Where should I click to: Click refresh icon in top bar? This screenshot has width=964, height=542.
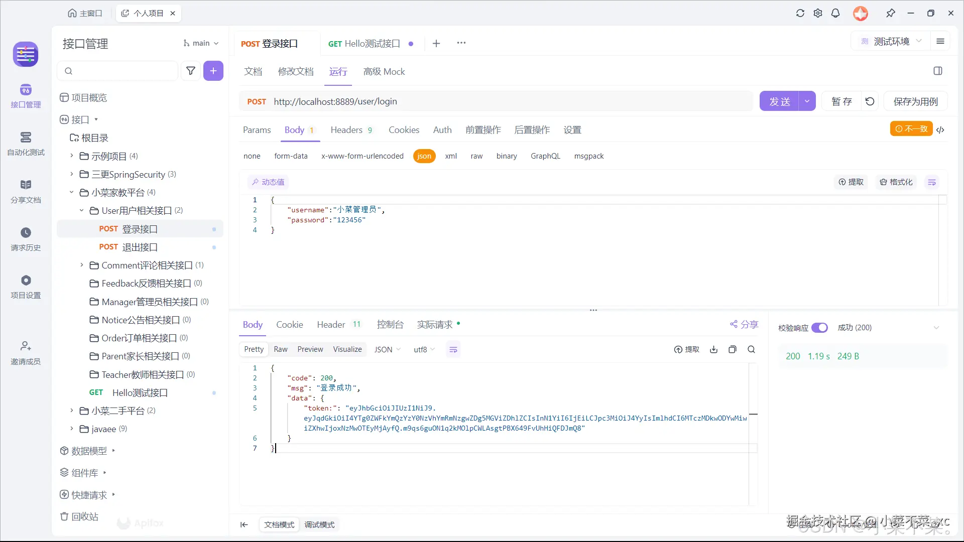click(800, 13)
